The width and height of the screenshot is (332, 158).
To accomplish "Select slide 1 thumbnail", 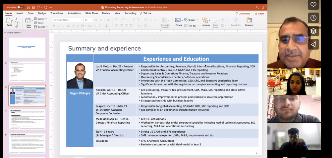I will [27, 48].
